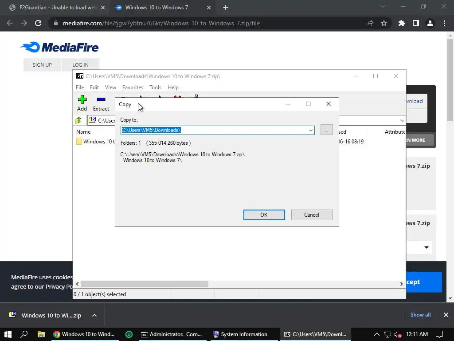
Task: Click the site lock icon in address bar
Action: [x=56, y=23]
